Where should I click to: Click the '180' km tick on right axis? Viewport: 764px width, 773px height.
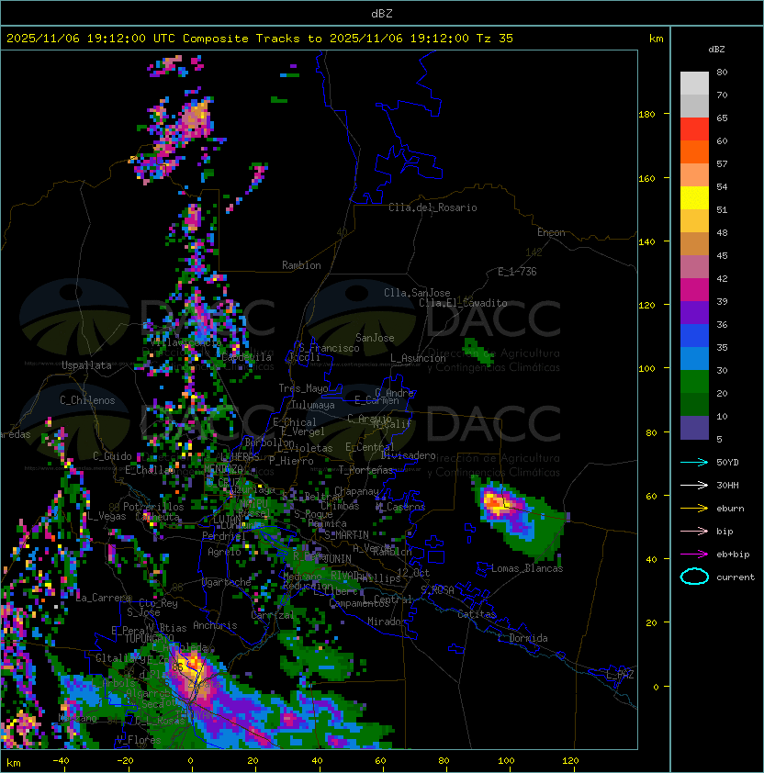pyautogui.click(x=646, y=115)
